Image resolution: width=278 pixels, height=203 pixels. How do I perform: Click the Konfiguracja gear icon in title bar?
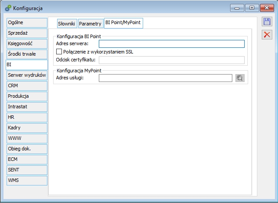pos(8,8)
